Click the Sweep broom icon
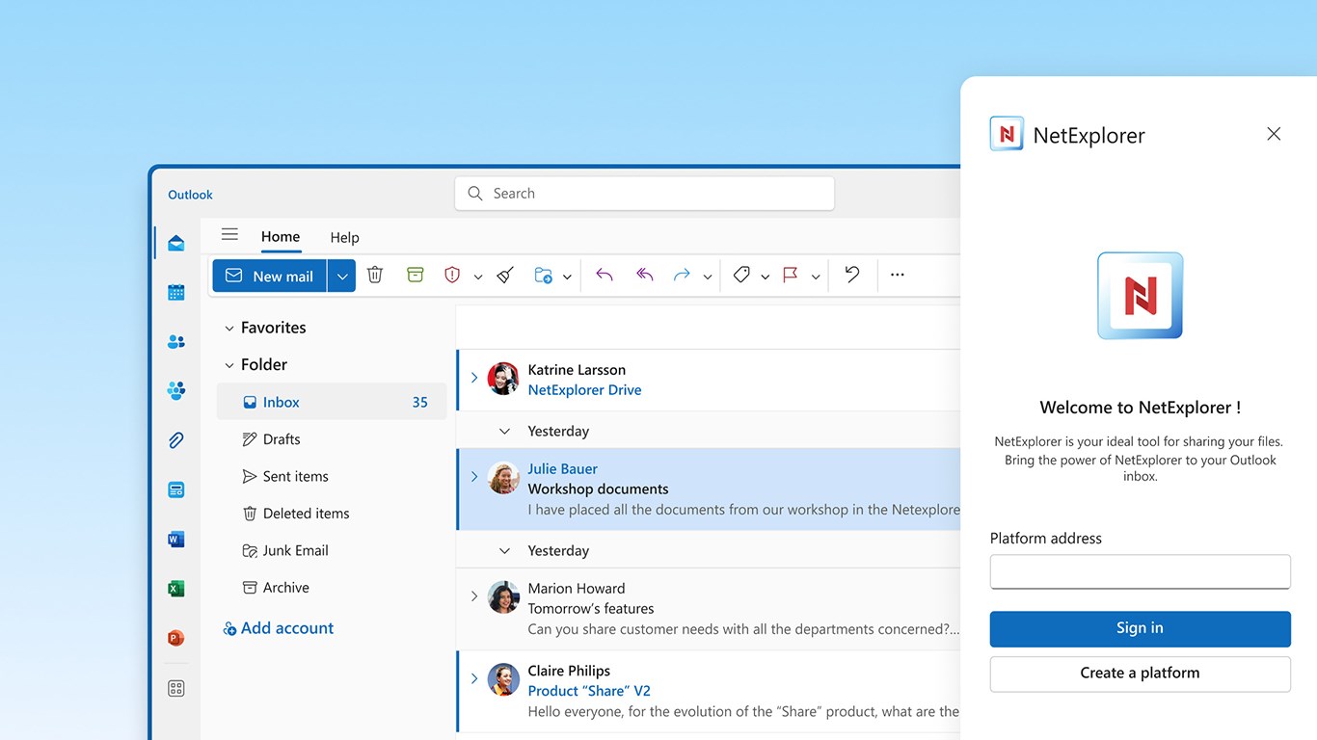 505,275
